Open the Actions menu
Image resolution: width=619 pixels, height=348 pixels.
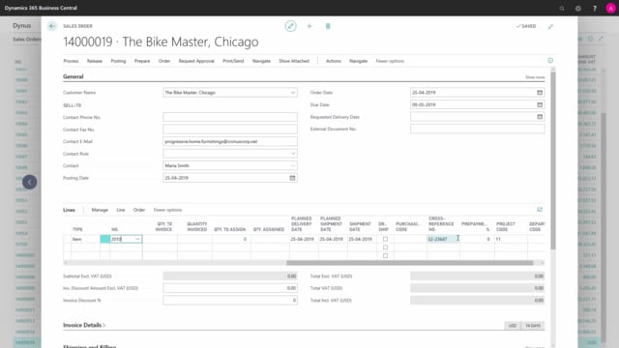(x=333, y=61)
